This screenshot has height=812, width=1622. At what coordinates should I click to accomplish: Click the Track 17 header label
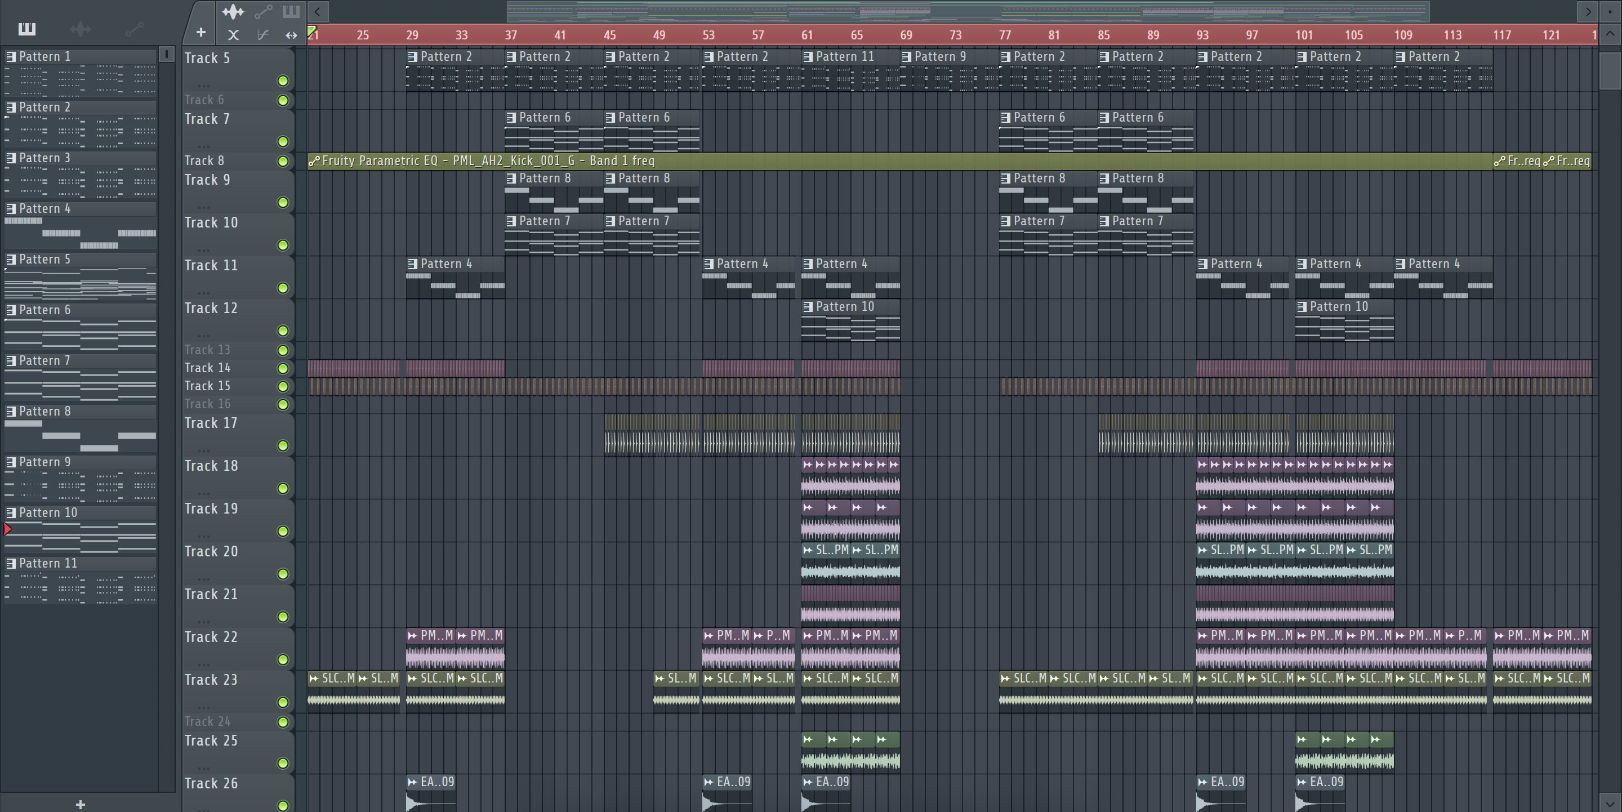[211, 423]
